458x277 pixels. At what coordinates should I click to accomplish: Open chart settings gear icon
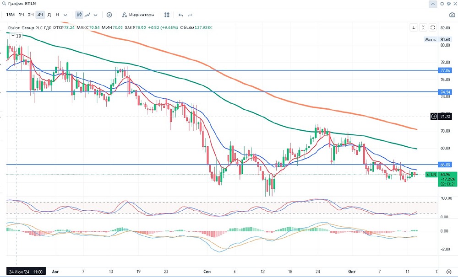tap(449, 4)
